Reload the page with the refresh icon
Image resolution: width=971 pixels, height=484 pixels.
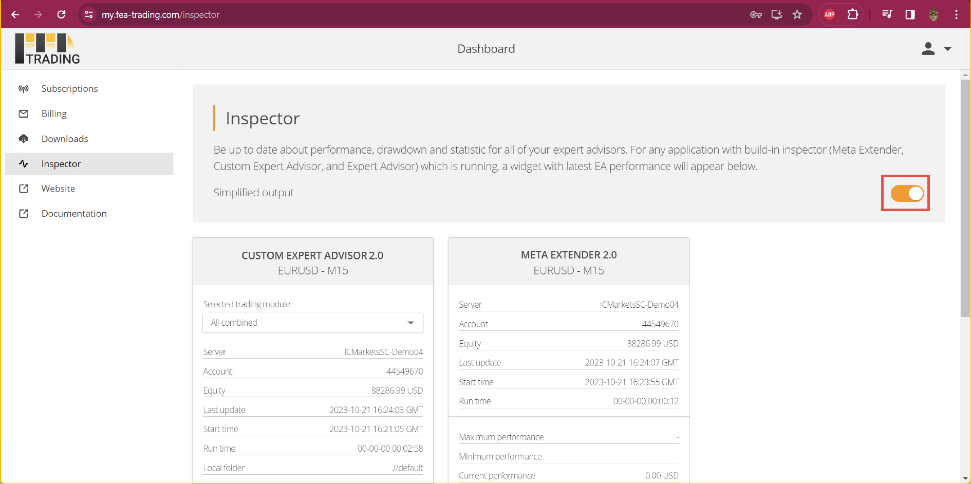click(x=61, y=14)
